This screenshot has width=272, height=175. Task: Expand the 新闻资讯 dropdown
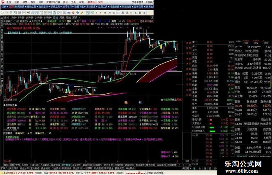point(20,7)
